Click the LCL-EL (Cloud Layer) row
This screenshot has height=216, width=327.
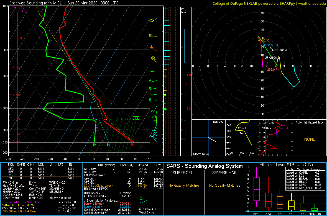click(123, 186)
